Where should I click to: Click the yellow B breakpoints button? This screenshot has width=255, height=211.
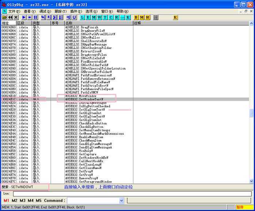[x=136, y=17]
